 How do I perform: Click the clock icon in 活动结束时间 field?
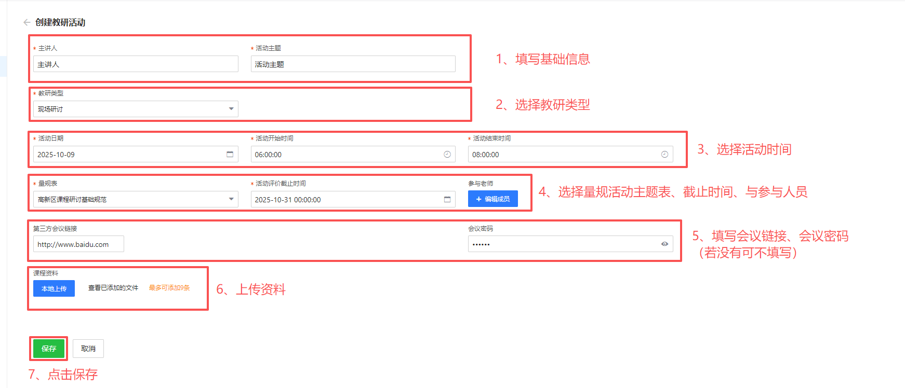[x=664, y=154]
